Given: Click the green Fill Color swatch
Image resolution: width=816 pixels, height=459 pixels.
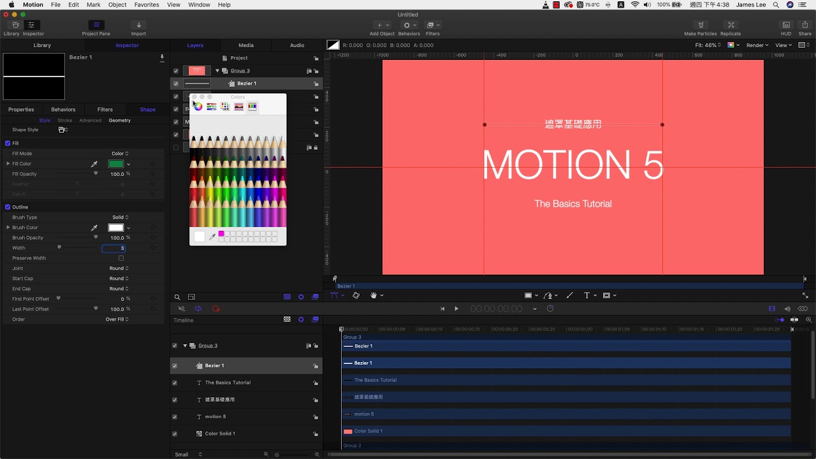Looking at the screenshot, I should pos(116,164).
